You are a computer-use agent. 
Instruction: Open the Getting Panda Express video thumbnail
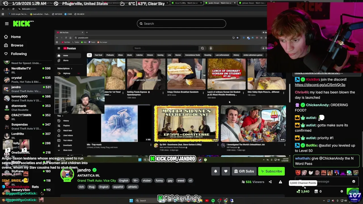[146, 74]
